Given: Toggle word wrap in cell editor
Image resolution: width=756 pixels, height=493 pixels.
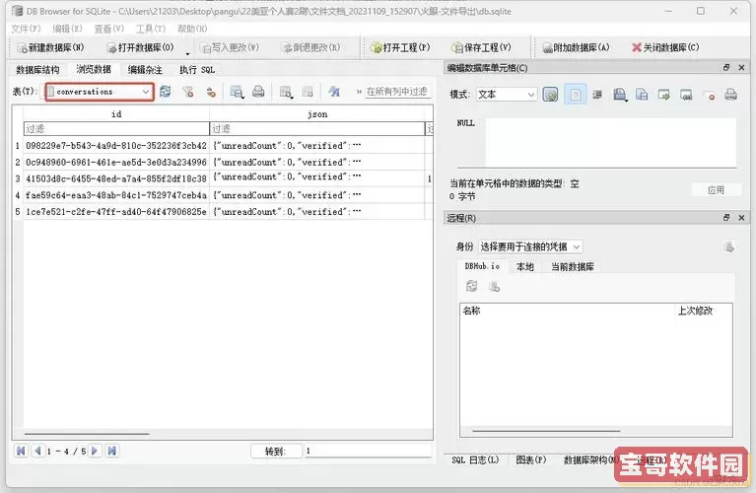Looking at the screenshot, I should tap(597, 94).
